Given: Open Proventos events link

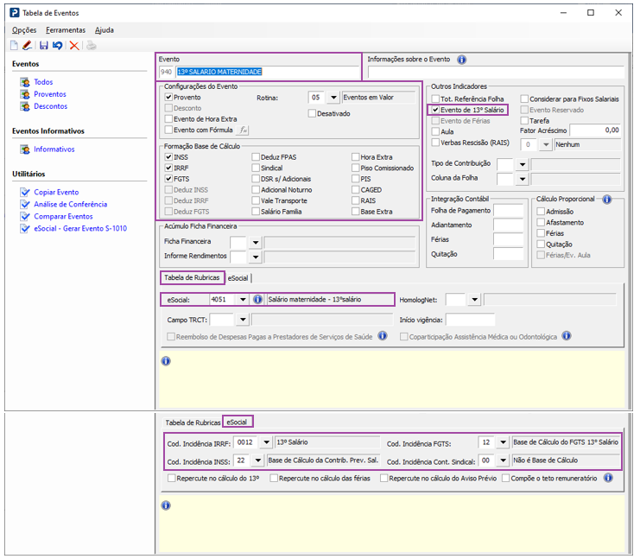Looking at the screenshot, I should 50,94.
